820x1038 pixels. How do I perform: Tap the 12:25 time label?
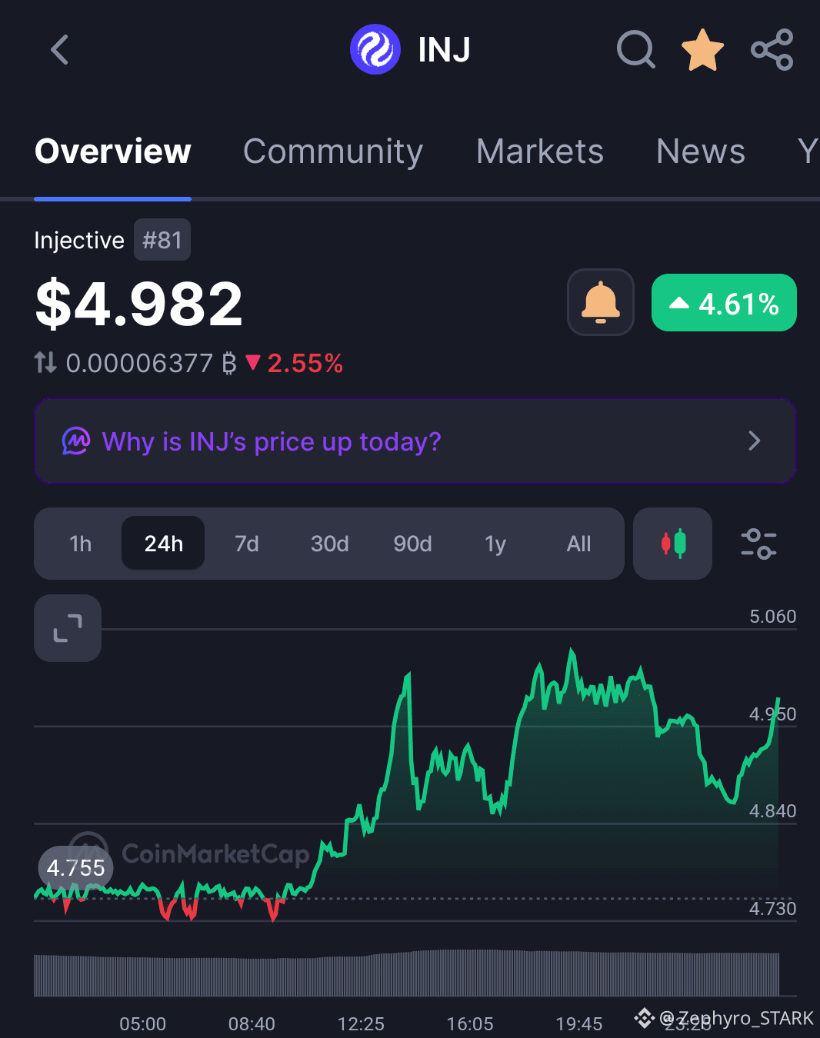pos(361,1024)
